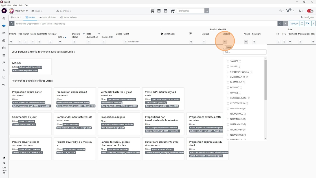Expand the MOTYUZ company dropdown

pos(19,11)
